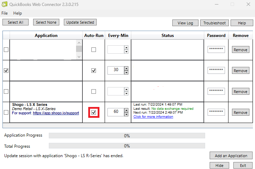Viewport: 255px width, 169px height.
Task: Click the password field in the first row
Action: 216,49
